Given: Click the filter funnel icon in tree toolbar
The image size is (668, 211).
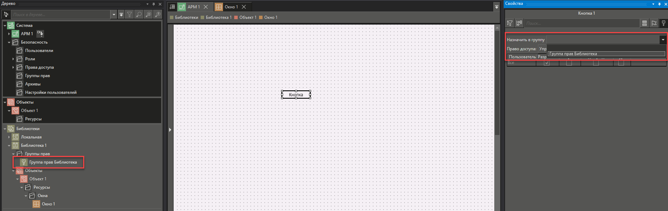Looking at the screenshot, I should (x=130, y=15).
